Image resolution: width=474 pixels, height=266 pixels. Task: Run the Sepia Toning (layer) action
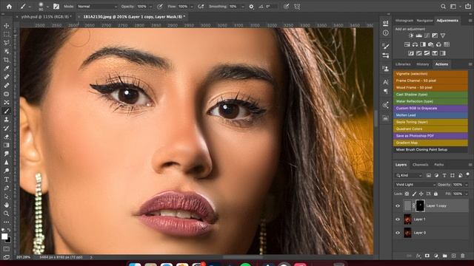430,122
